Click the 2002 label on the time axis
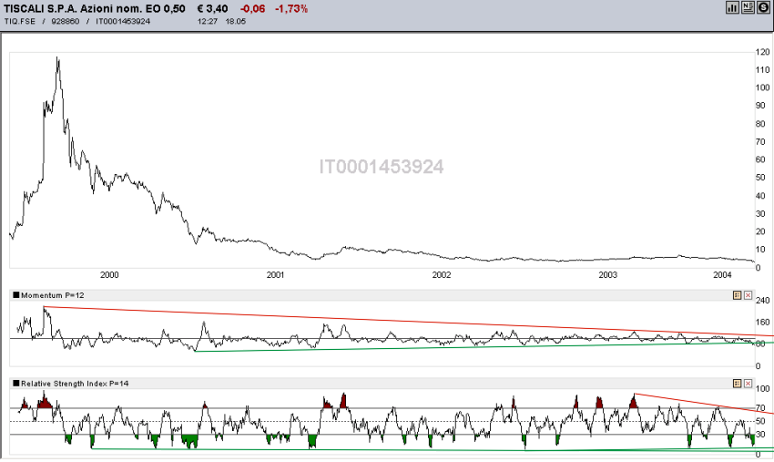Image resolution: width=774 pixels, height=462 pixels. tap(442, 275)
